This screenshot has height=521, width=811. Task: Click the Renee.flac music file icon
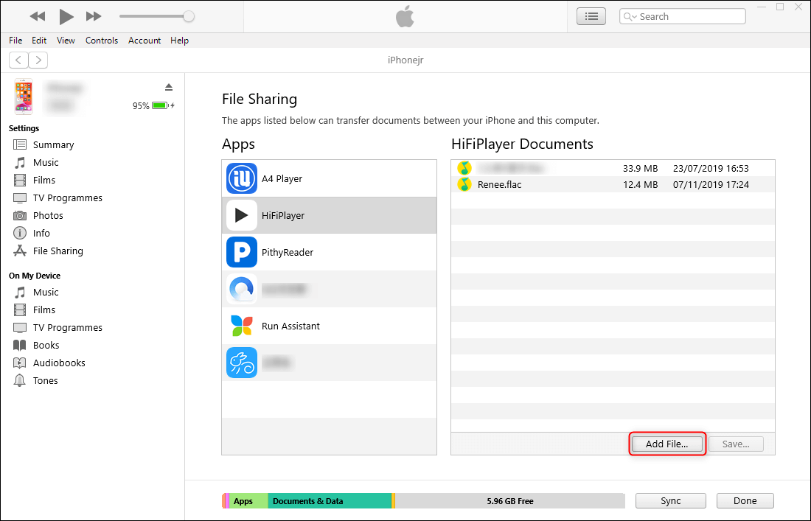click(464, 184)
